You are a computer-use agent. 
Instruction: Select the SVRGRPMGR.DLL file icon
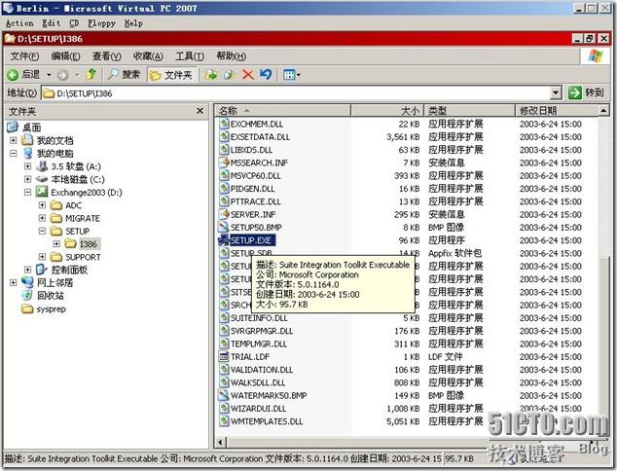pos(224,331)
